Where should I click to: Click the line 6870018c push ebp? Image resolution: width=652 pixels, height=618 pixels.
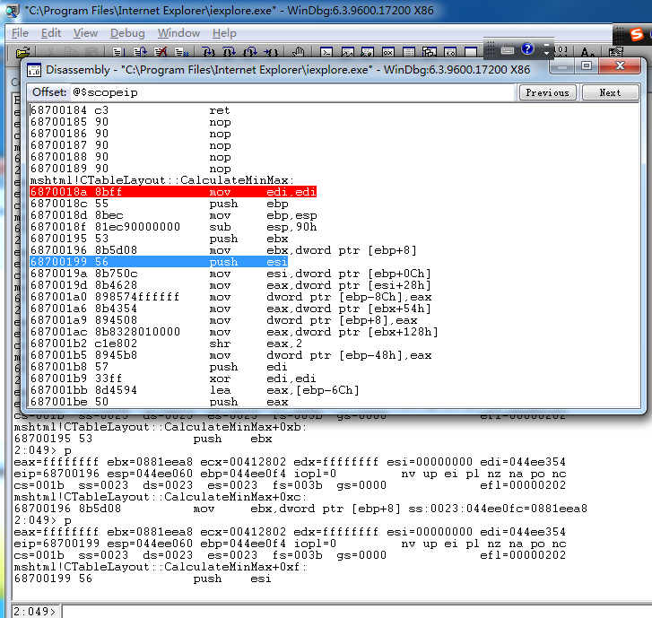point(159,204)
